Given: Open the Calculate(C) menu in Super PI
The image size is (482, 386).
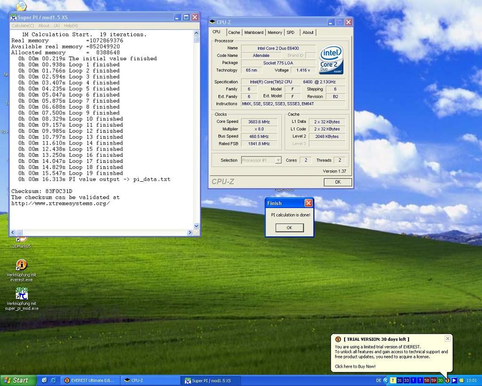Looking at the screenshot, I should 23,26.
